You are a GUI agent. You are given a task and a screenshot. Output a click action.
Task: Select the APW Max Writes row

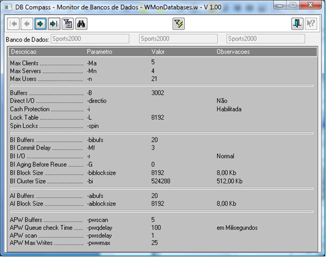162,243
